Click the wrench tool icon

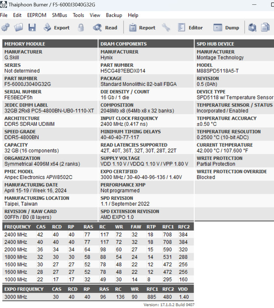click(166, 27)
